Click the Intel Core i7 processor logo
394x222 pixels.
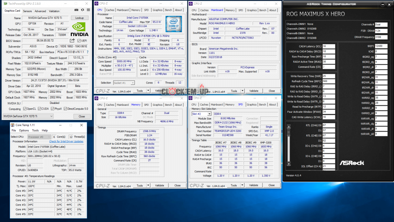pos(173,23)
